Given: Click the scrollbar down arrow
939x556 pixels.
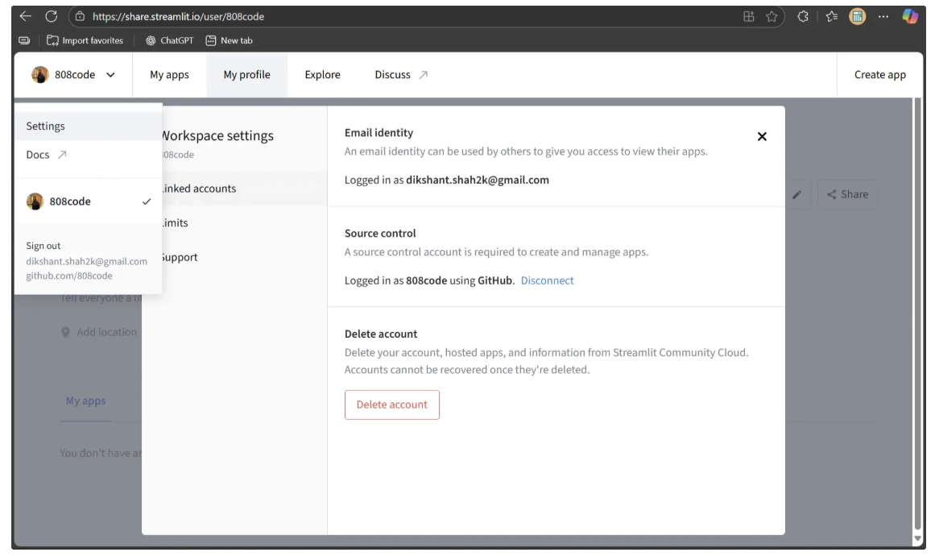Looking at the screenshot, I should point(916,538).
